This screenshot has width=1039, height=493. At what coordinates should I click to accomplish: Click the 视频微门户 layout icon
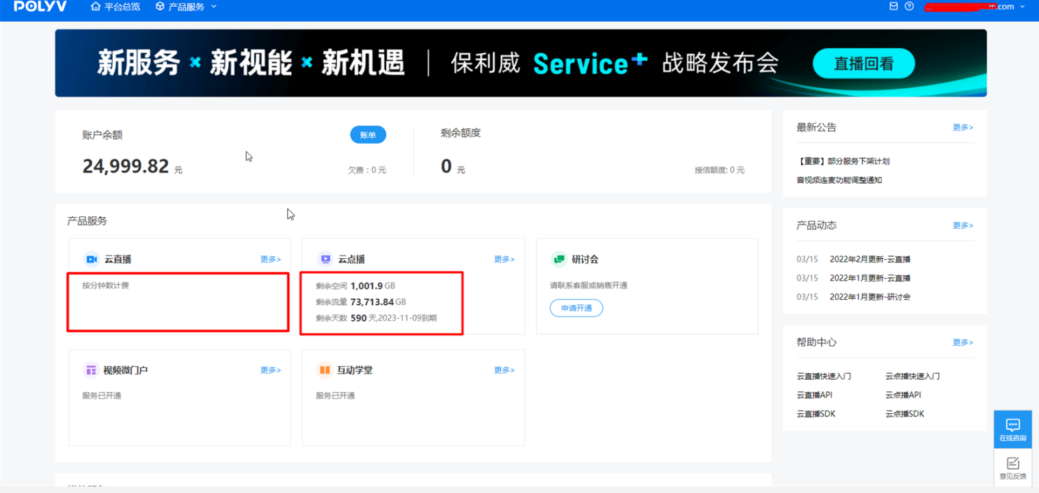point(90,370)
